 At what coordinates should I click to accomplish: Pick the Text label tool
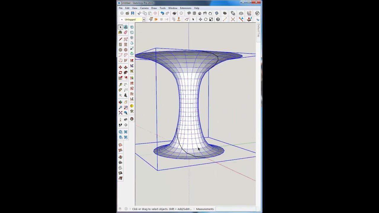coord(126,90)
